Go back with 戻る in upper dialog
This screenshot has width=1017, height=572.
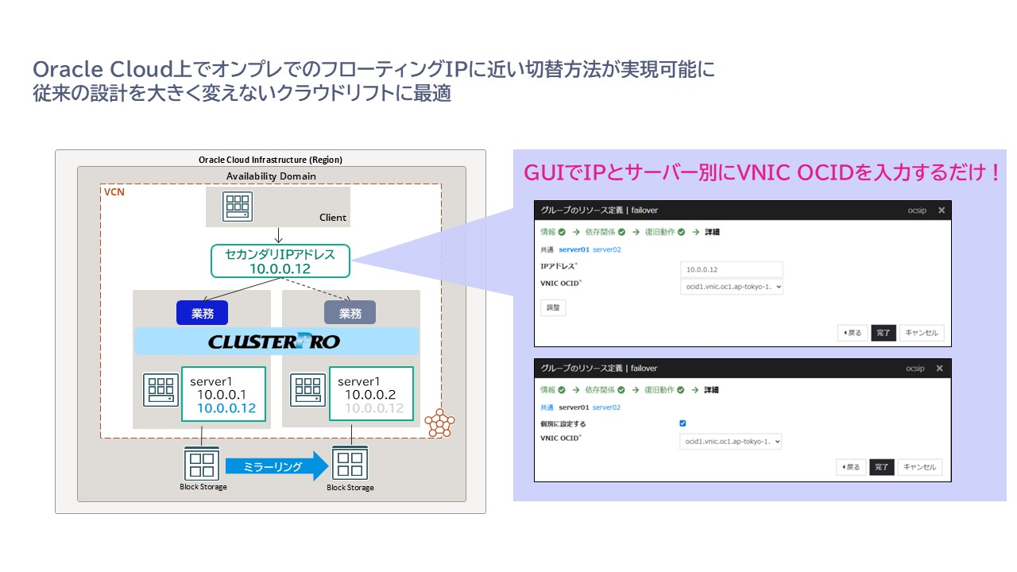pos(853,333)
